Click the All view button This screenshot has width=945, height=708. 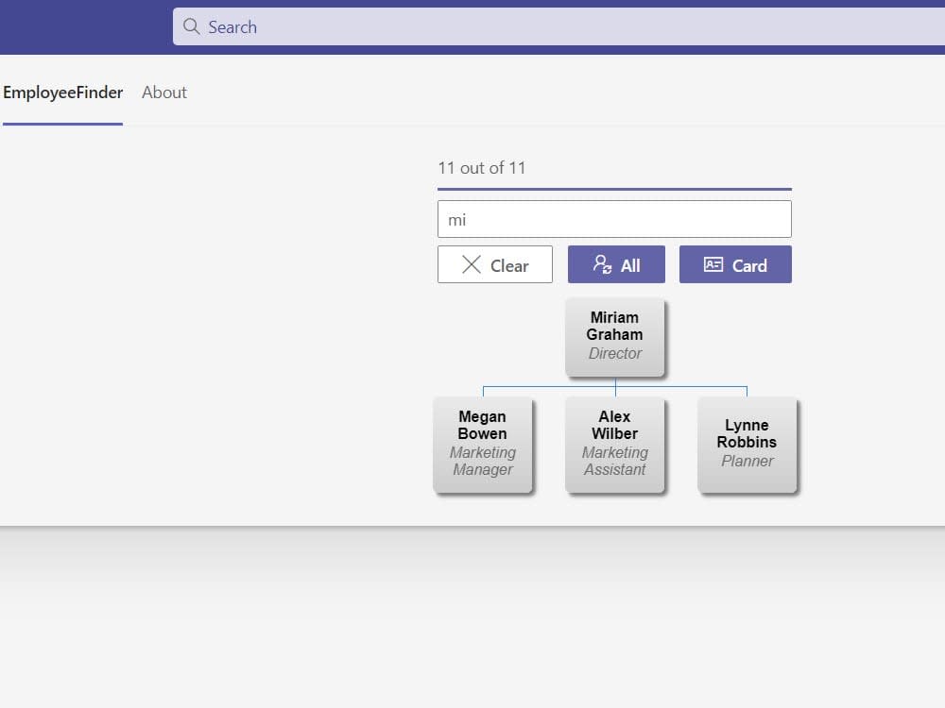click(x=616, y=264)
